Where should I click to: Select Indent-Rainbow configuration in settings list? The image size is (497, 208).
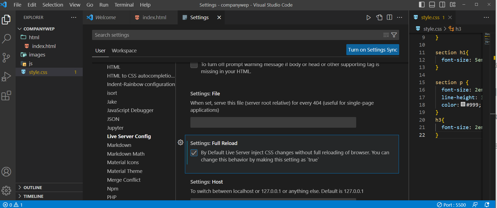[141, 84]
